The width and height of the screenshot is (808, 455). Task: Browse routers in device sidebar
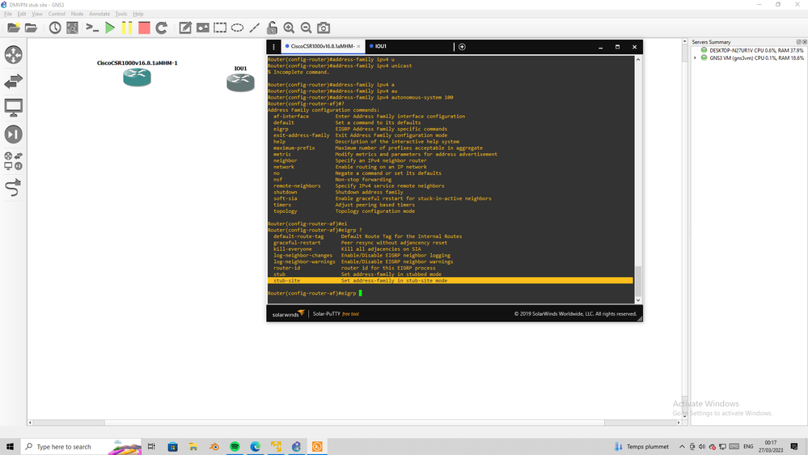[x=14, y=55]
